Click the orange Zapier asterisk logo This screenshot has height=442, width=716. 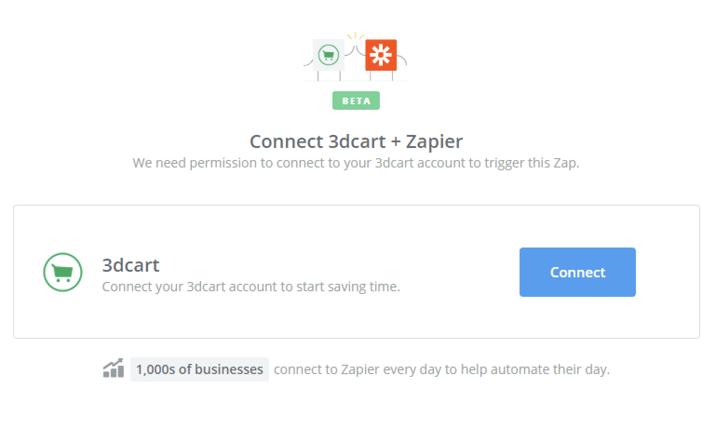(381, 55)
